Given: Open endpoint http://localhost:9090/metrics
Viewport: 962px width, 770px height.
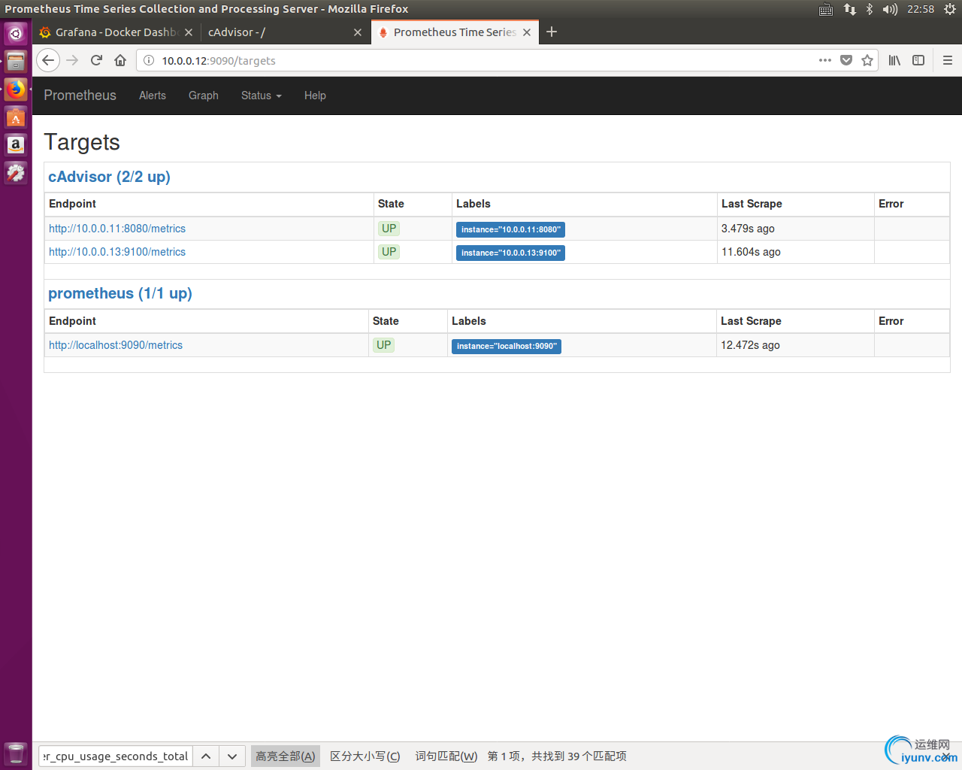Looking at the screenshot, I should tap(116, 345).
